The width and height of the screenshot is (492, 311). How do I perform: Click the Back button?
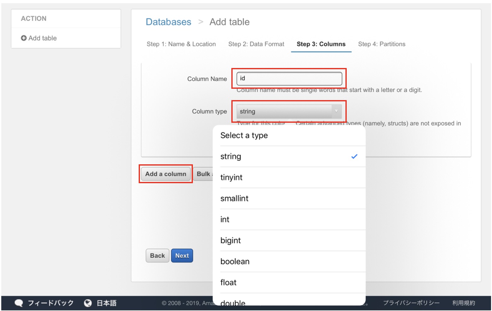(157, 256)
